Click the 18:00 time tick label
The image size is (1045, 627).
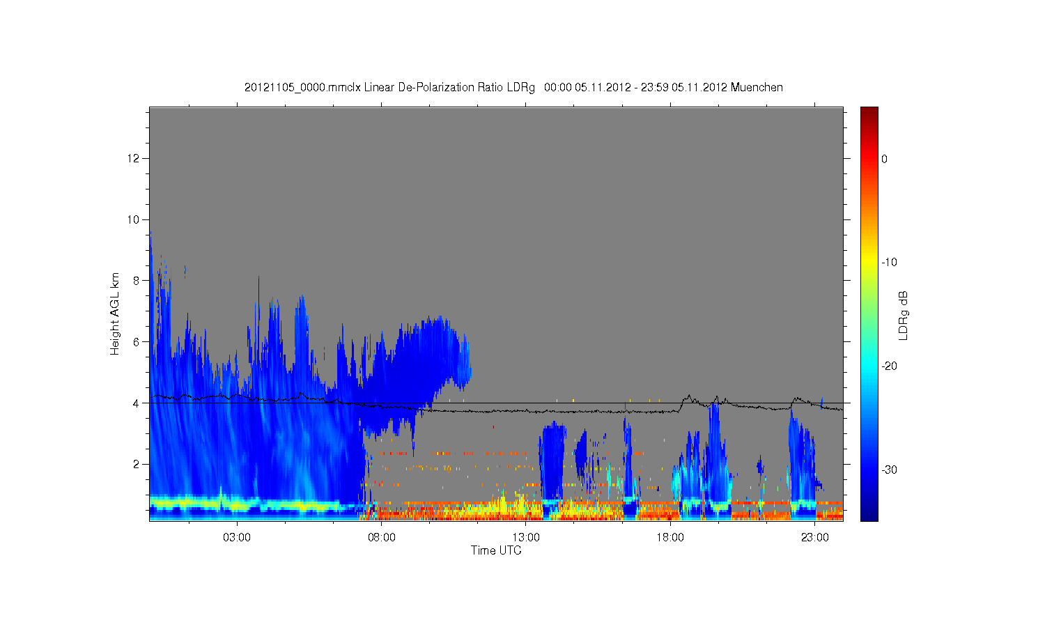[670, 538]
